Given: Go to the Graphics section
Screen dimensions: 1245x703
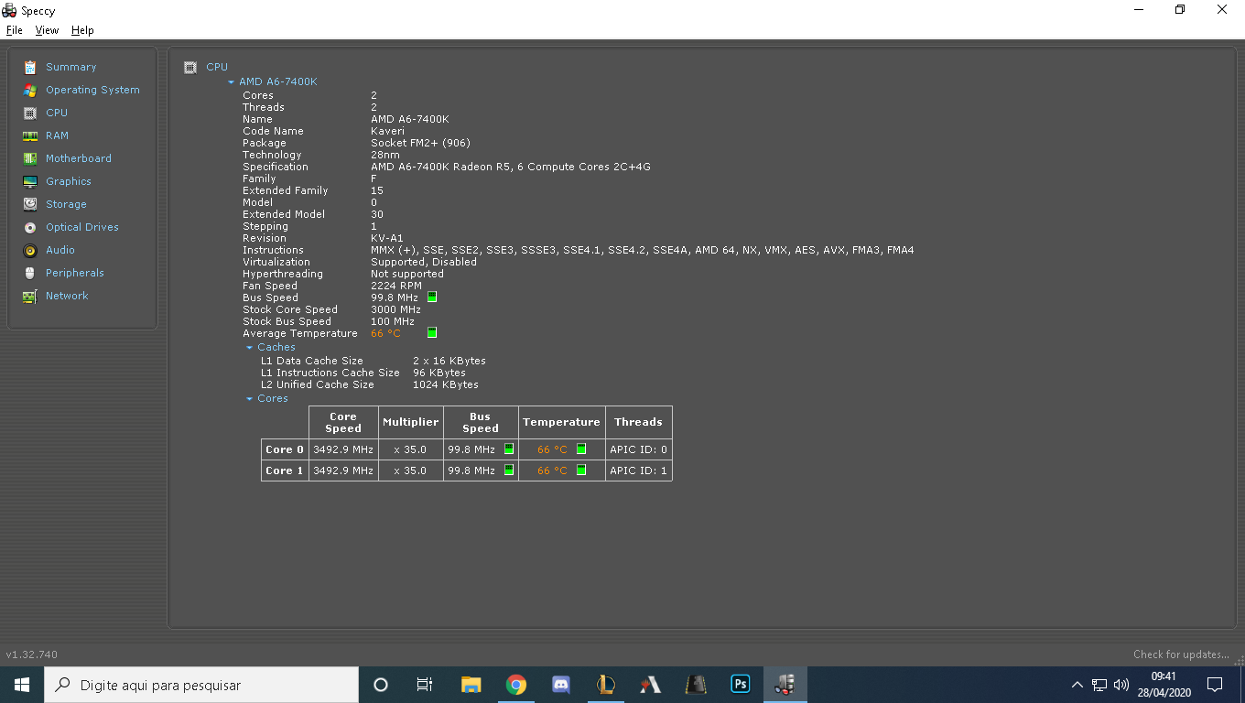Looking at the screenshot, I should point(69,181).
